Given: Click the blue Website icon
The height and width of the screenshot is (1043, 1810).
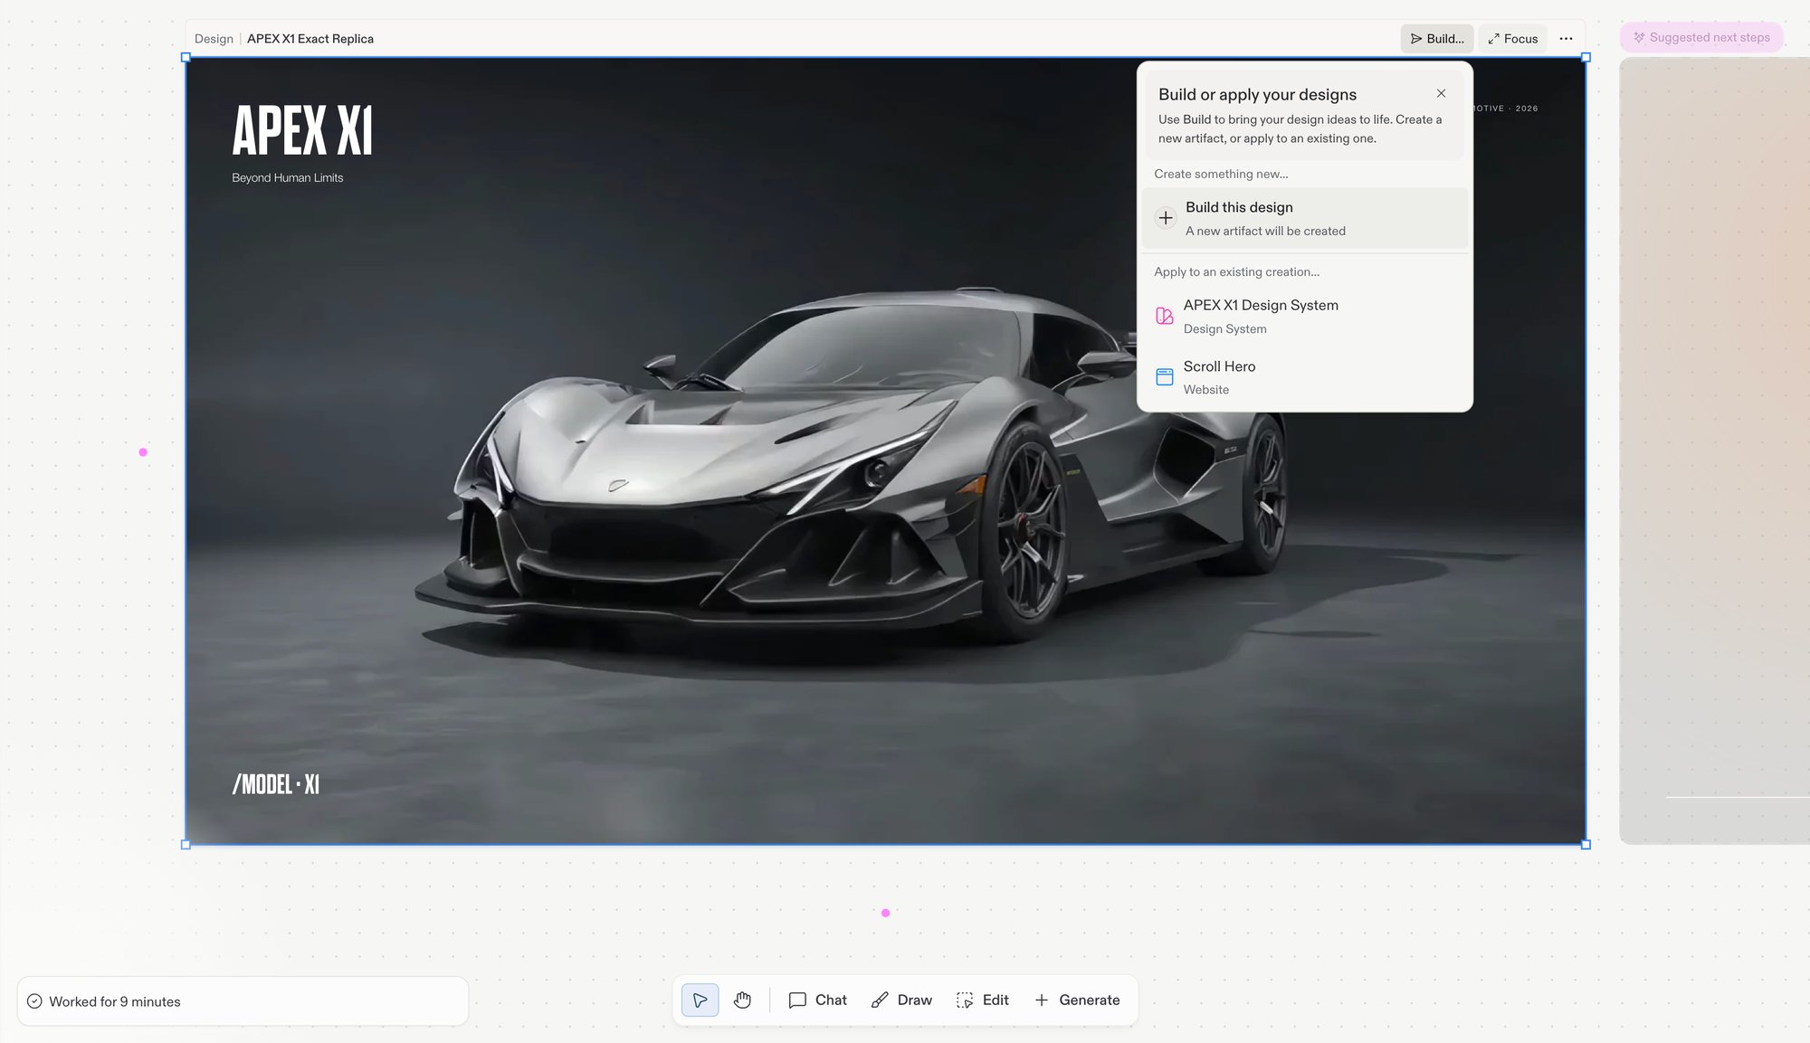Looking at the screenshot, I should point(1165,376).
